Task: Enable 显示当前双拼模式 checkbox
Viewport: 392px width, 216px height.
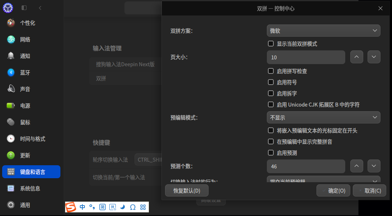Action: pos(270,44)
